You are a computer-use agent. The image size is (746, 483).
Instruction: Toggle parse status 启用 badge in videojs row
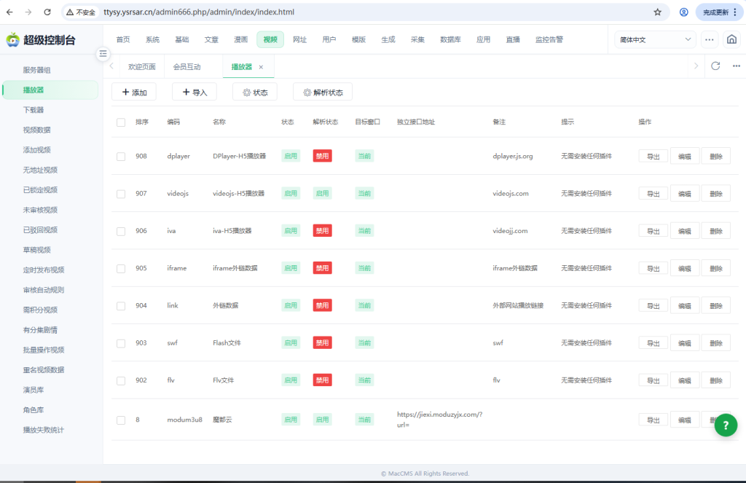point(322,193)
